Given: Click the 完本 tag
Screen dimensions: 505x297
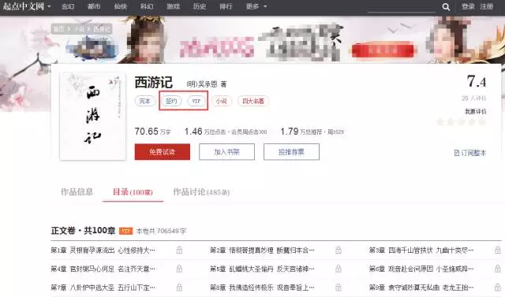Looking at the screenshot, I should [x=144, y=101].
